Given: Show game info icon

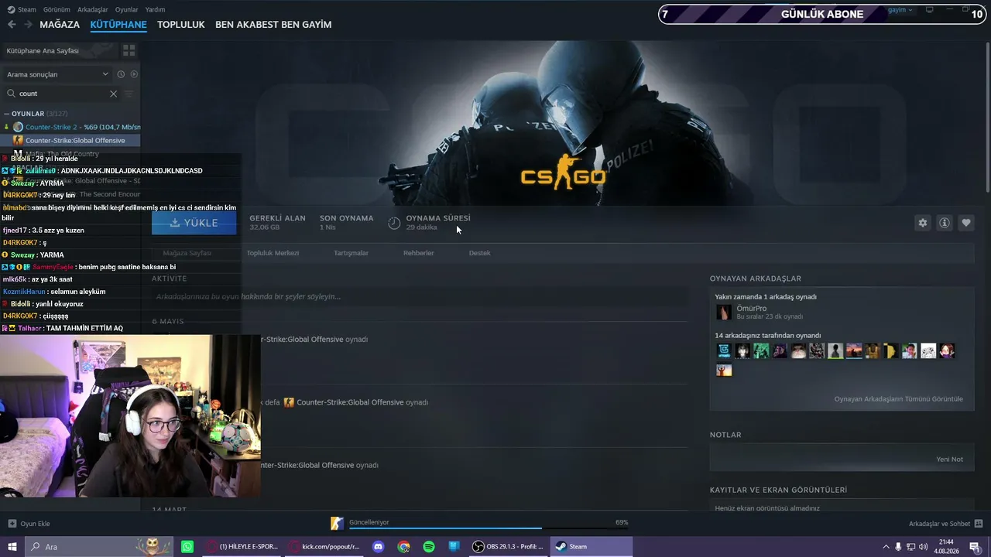Looking at the screenshot, I should (x=945, y=223).
